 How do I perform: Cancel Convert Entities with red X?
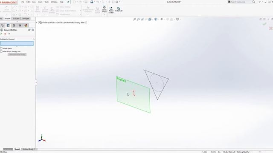point(5,34)
